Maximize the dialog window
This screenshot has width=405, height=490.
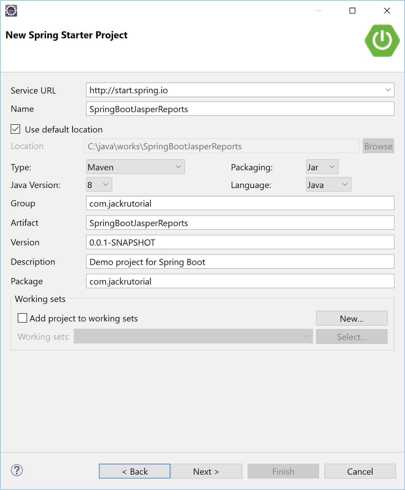pyautogui.click(x=353, y=11)
